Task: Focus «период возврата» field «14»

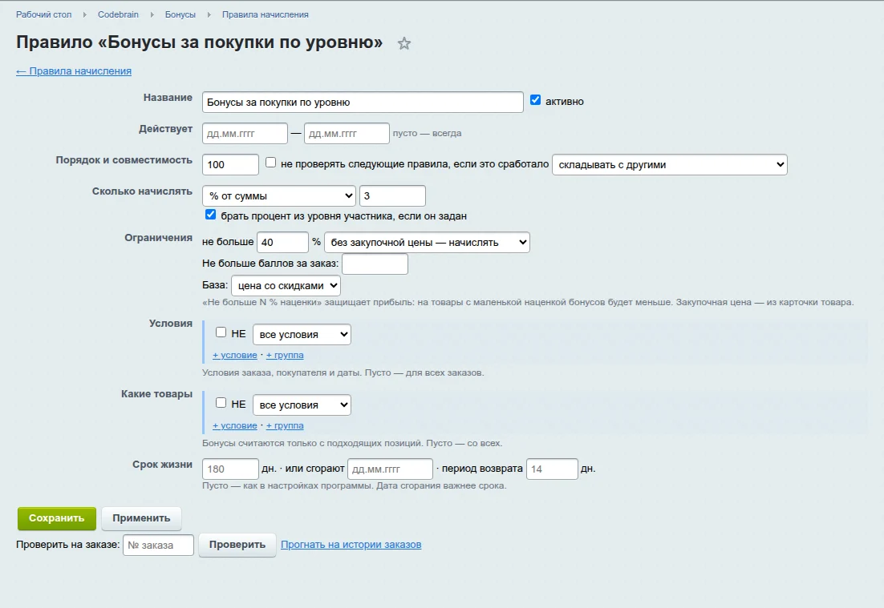Action: coord(552,469)
